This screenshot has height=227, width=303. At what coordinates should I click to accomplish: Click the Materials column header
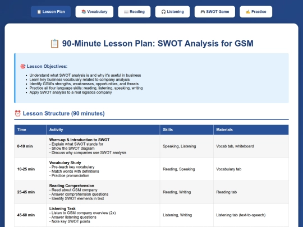point(251,129)
